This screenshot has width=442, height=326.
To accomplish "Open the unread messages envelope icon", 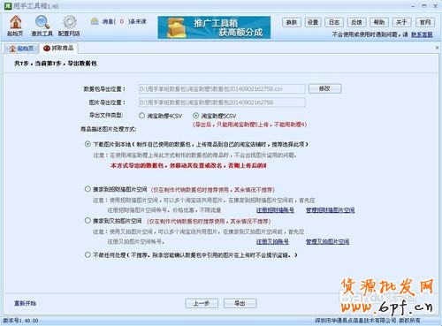I will 95,21.
